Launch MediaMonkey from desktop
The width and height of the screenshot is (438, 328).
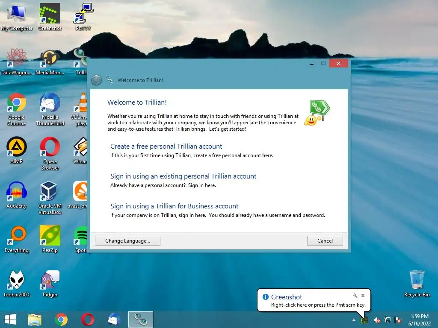coord(50,61)
